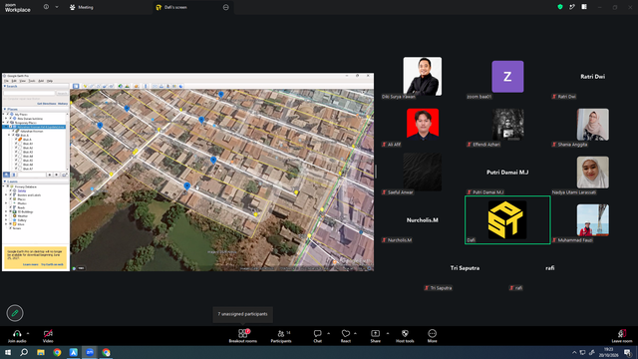
Task: Click Search button in Google Earth
Action: coord(62,93)
